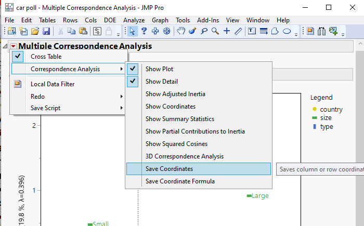Uncheck Show Detail option
Image resolution: width=364 pixels, height=226 pixels.
[161, 82]
